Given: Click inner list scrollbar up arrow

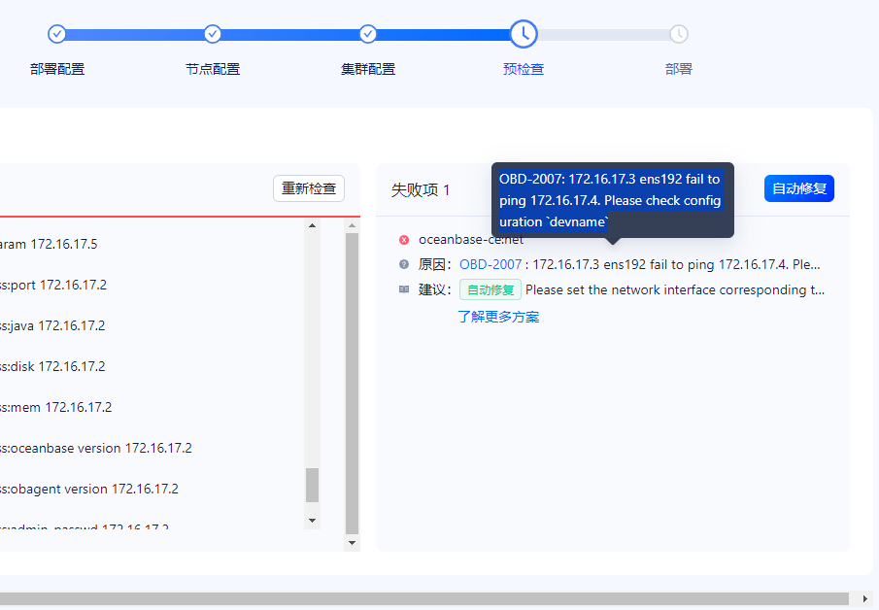Looking at the screenshot, I should click(x=312, y=225).
